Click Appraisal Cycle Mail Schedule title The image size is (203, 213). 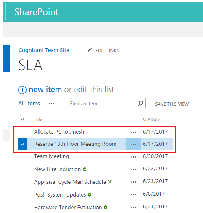point(70,182)
